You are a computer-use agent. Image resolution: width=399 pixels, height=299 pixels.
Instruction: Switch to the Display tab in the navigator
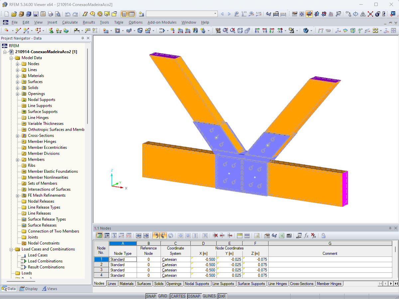29,289
